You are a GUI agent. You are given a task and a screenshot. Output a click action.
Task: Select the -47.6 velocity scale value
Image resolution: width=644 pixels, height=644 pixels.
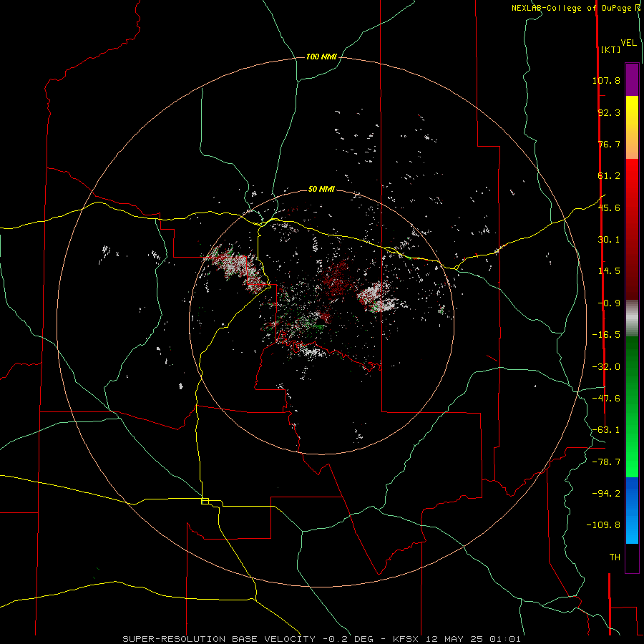coord(606,399)
